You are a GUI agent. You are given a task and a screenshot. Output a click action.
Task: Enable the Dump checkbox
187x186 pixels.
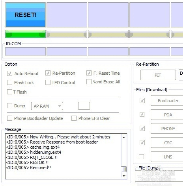pos(9,106)
